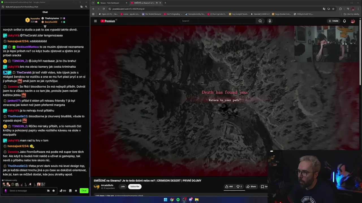362x203 pixels.
Task: Open Windows Start menu
Action: click(165, 200)
